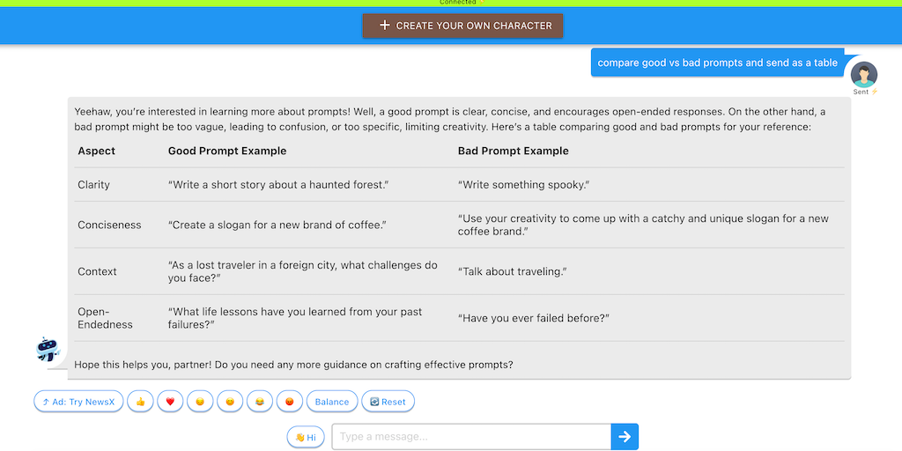The height and width of the screenshot is (451, 902).
Task: Click the smiling face reaction button
Action: [x=230, y=402]
